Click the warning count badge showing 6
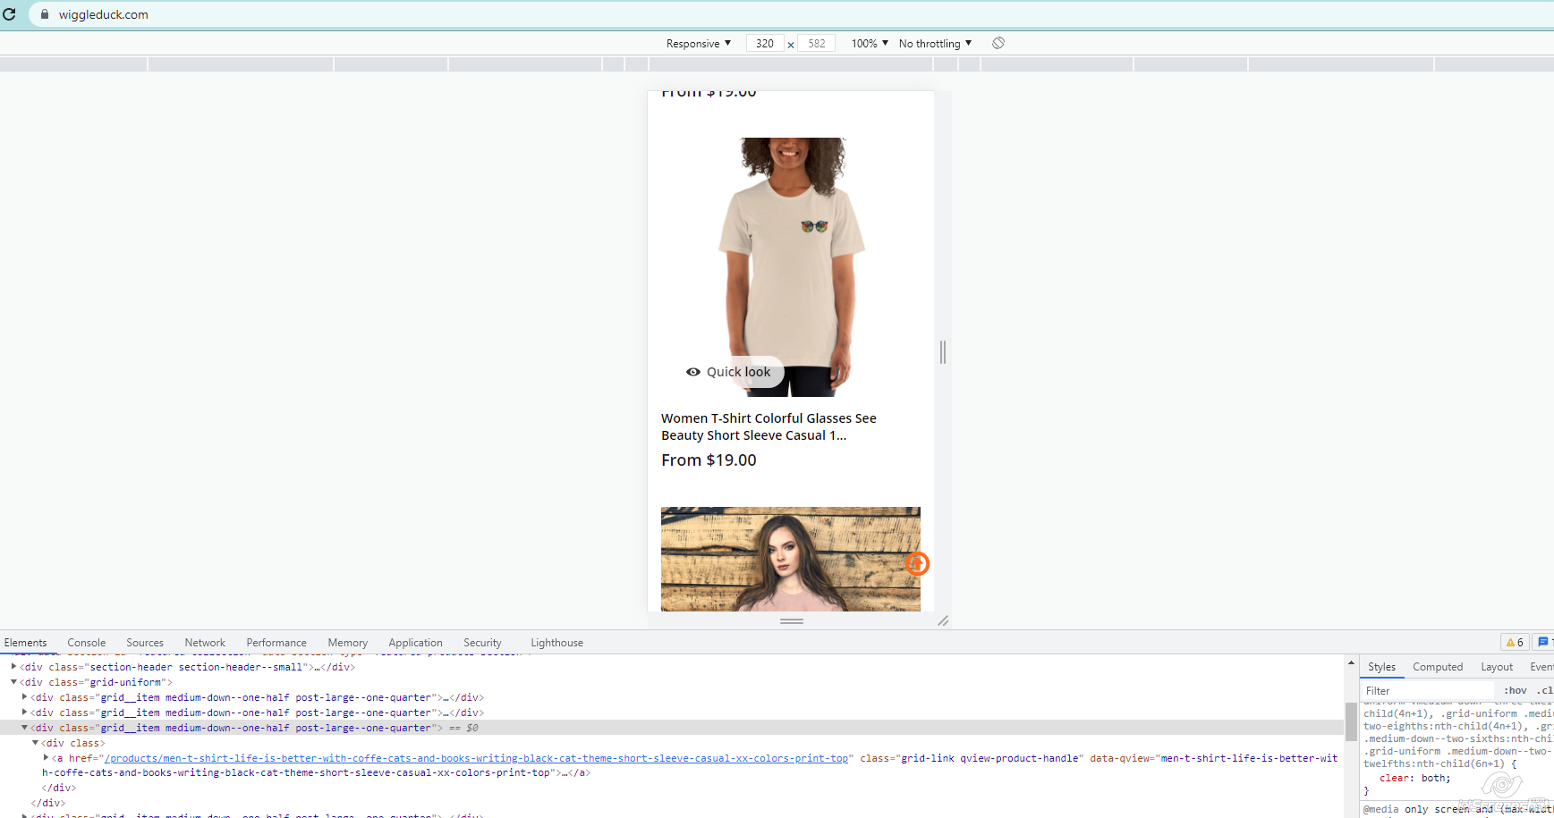 pos(1514,642)
